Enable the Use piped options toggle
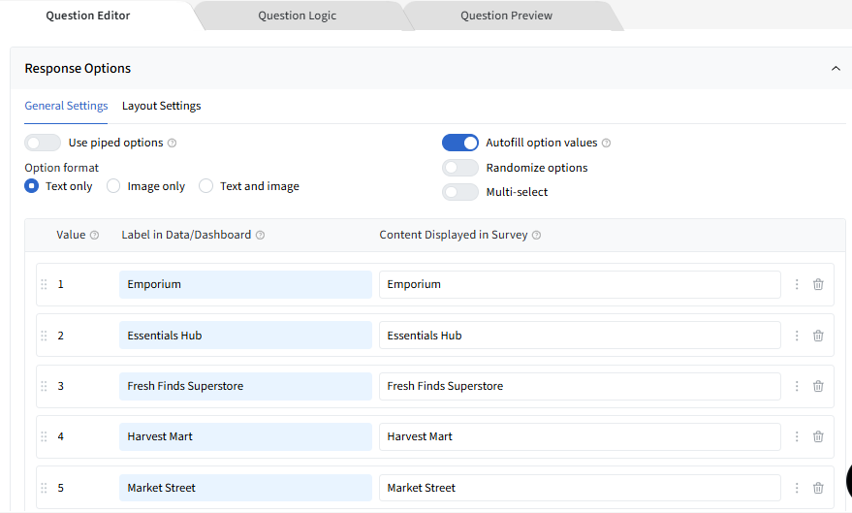Screen dimensions: 852x513 [43, 143]
